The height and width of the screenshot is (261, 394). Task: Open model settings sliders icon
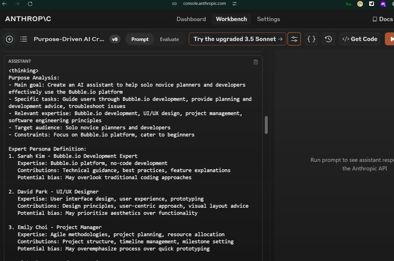tap(294, 39)
